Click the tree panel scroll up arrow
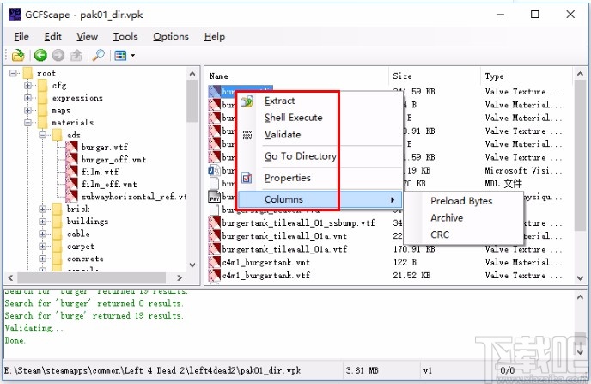 [192, 74]
